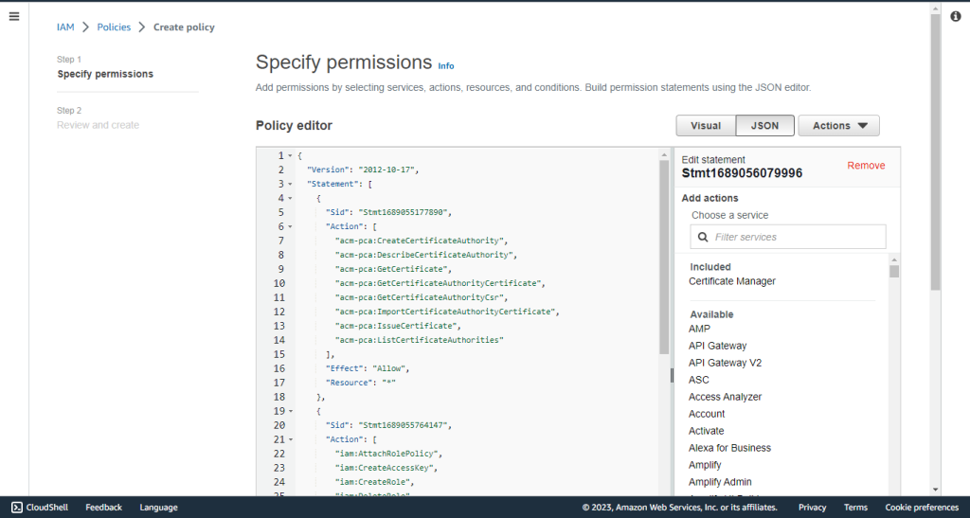This screenshot has height=518, width=970.
Task: Collapse fold arrow on line 4
Action: click(290, 199)
